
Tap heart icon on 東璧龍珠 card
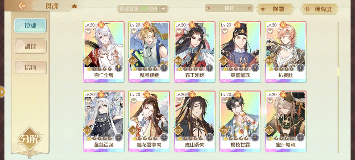225,31
